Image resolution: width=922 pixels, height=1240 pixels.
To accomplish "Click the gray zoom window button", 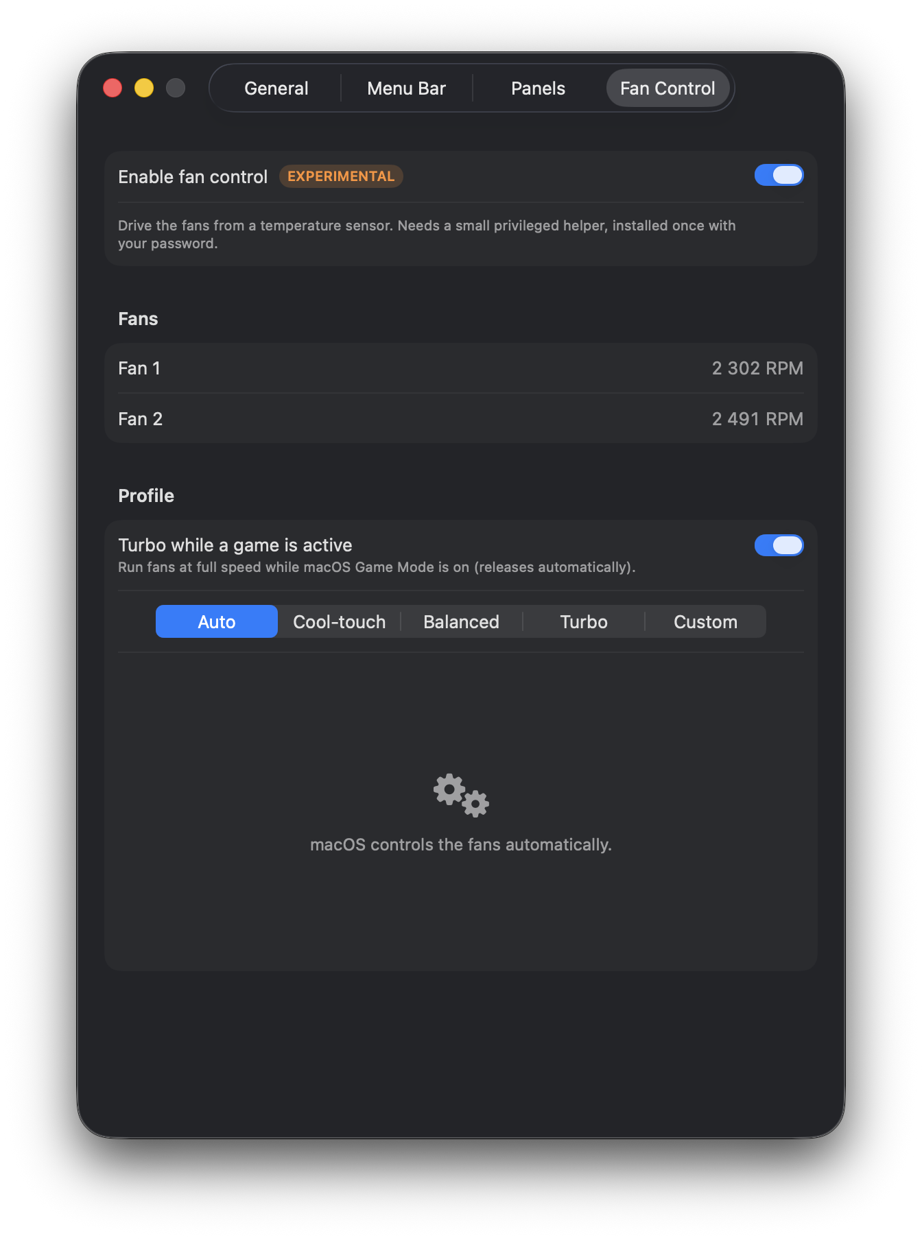I will 176,88.
